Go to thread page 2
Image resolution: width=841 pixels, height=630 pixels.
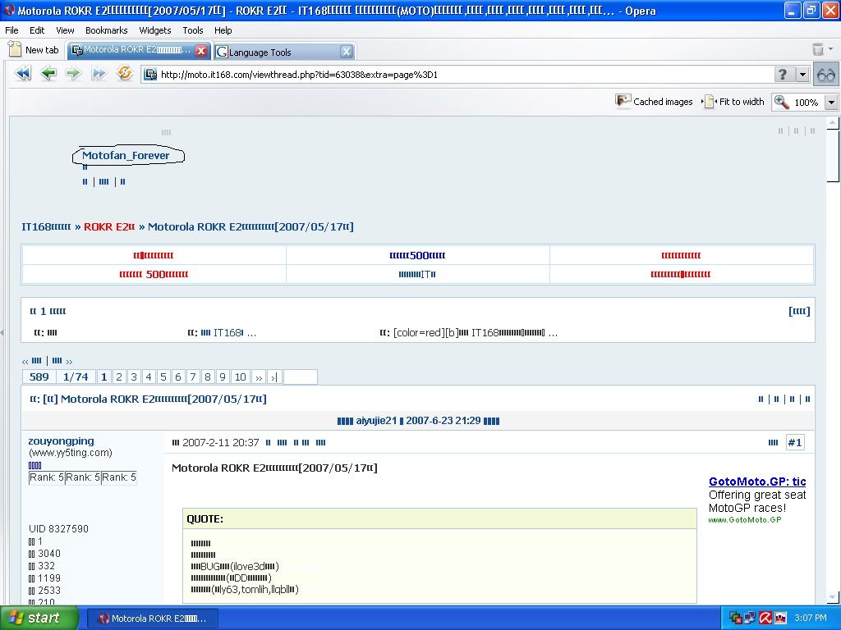[x=119, y=377]
